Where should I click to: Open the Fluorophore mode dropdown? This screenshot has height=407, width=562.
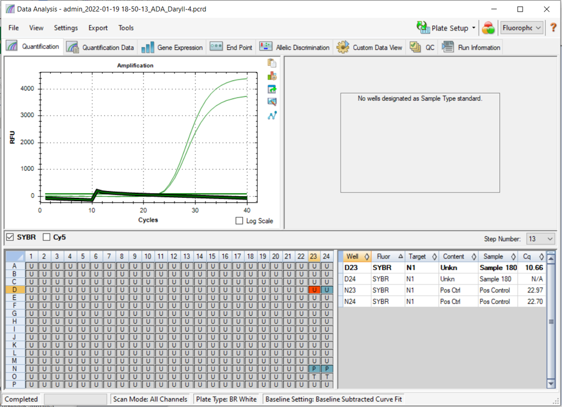[x=522, y=28]
